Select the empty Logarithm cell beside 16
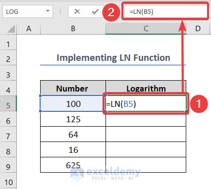 pyautogui.click(x=146, y=149)
